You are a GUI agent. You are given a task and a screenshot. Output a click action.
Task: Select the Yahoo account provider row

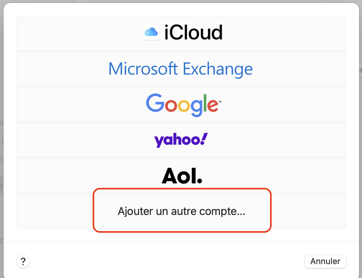[x=181, y=140]
